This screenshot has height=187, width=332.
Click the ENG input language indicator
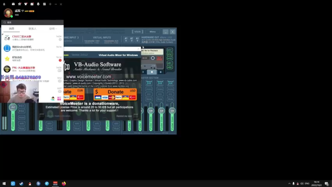click(307, 184)
